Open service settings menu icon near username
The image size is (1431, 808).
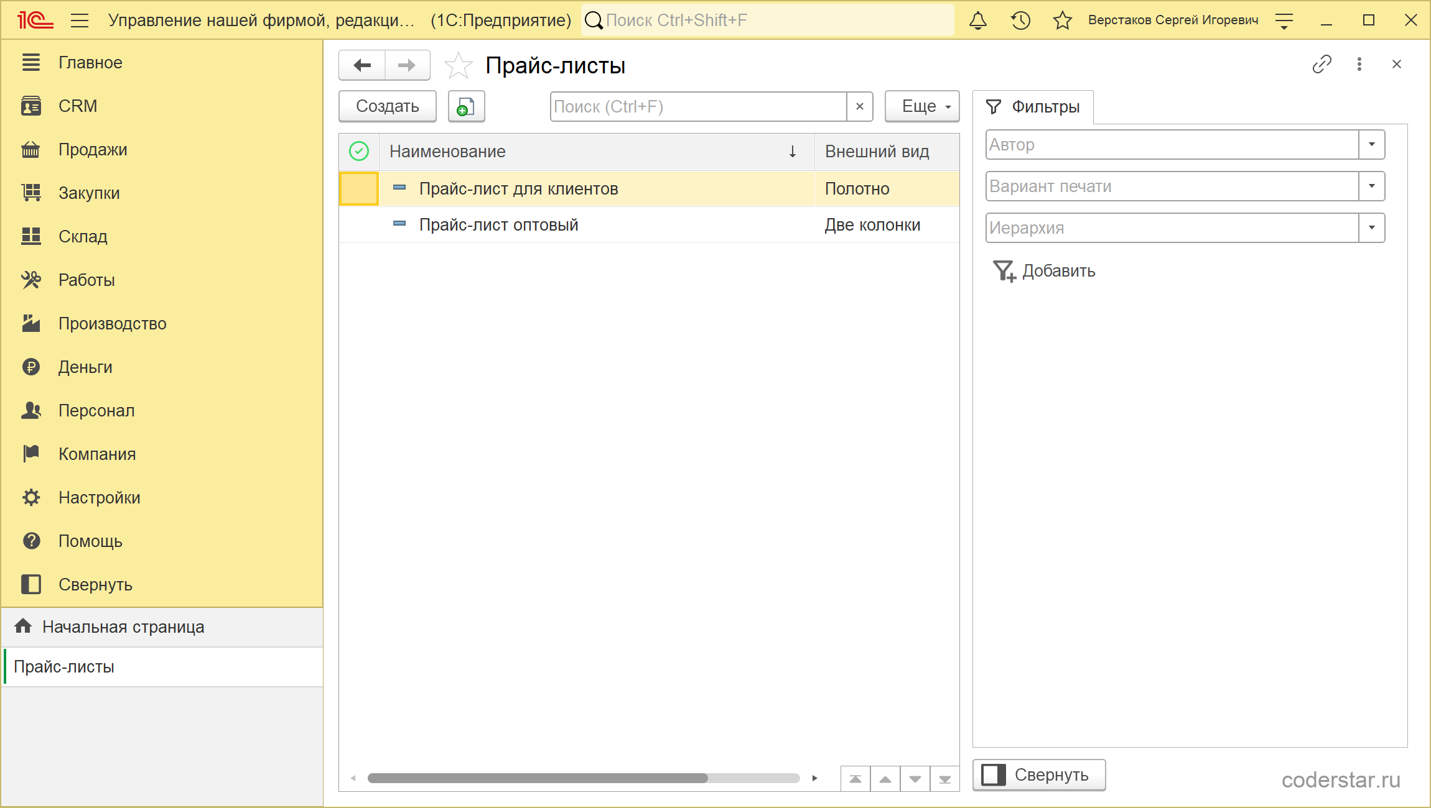click(x=1284, y=21)
